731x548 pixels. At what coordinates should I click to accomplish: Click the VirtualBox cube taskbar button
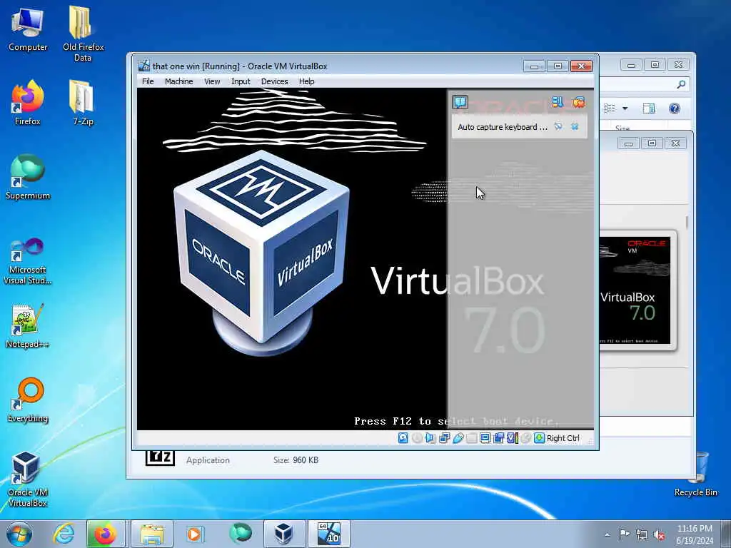click(284, 534)
